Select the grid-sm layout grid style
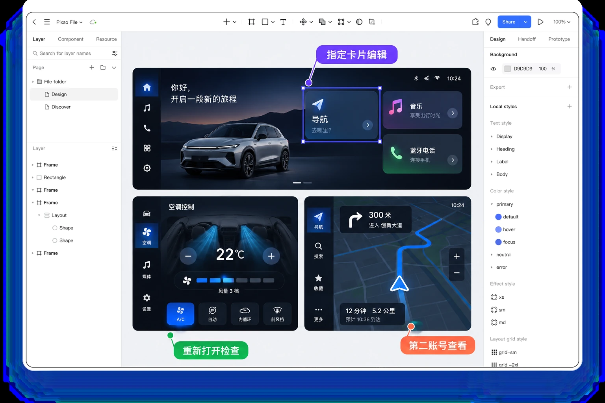Screen dimensions: 605x403 [504, 352]
